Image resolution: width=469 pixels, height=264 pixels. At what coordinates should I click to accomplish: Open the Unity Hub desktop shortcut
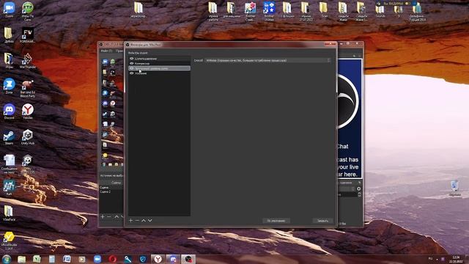[x=28, y=137]
